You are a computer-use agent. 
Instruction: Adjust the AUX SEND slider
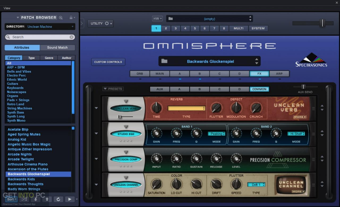pyautogui.click(x=303, y=87)
